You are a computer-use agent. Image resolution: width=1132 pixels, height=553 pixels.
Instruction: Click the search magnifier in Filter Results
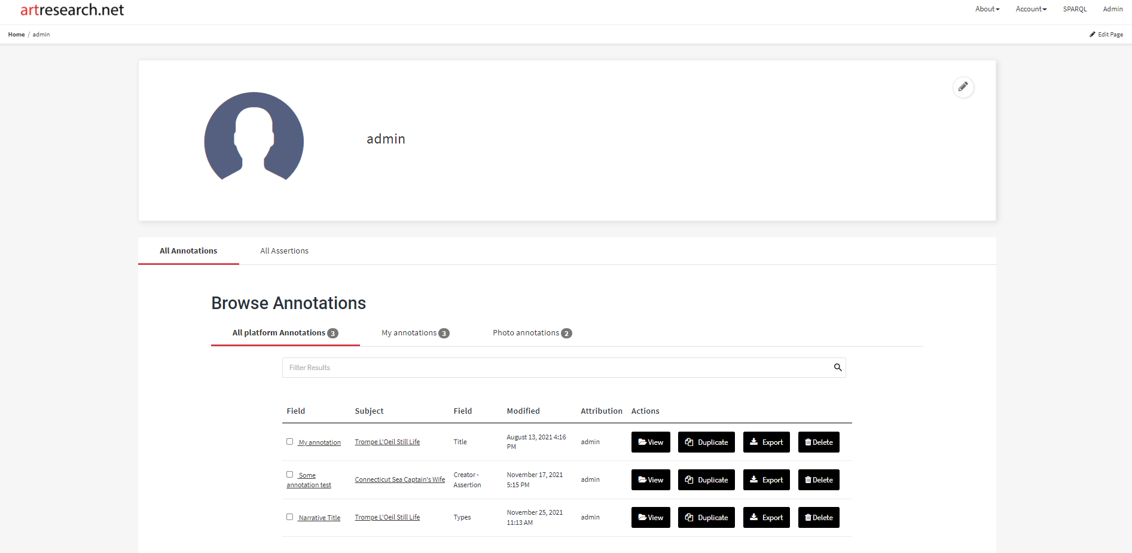coord(838,368)
